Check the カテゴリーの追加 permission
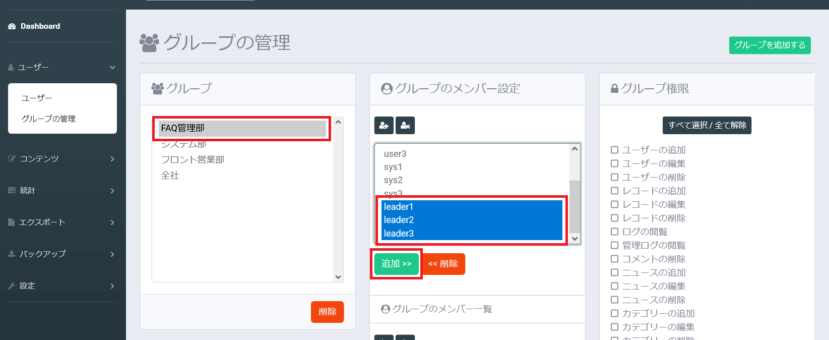Viewport: 829px width, 340px height. coord(614,313)
